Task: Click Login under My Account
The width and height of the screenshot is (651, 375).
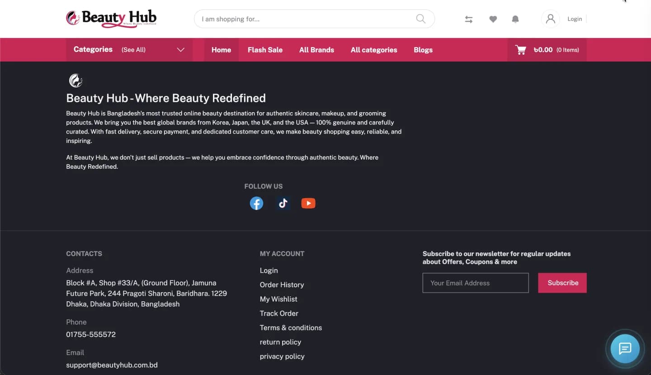Action: pos(269,271)
